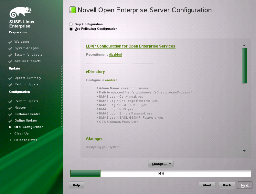Click NMAS Login:SASL GSSAPI Password entry
Image resolution: width=256 pixels, height=194 pixels.
[131, 118]
